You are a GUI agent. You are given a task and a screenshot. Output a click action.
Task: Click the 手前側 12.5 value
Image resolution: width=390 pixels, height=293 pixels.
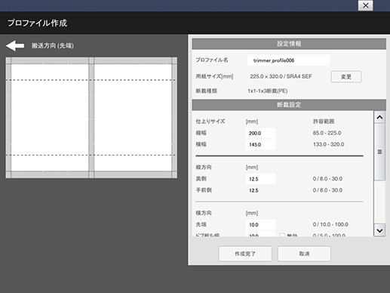(253, 190)
